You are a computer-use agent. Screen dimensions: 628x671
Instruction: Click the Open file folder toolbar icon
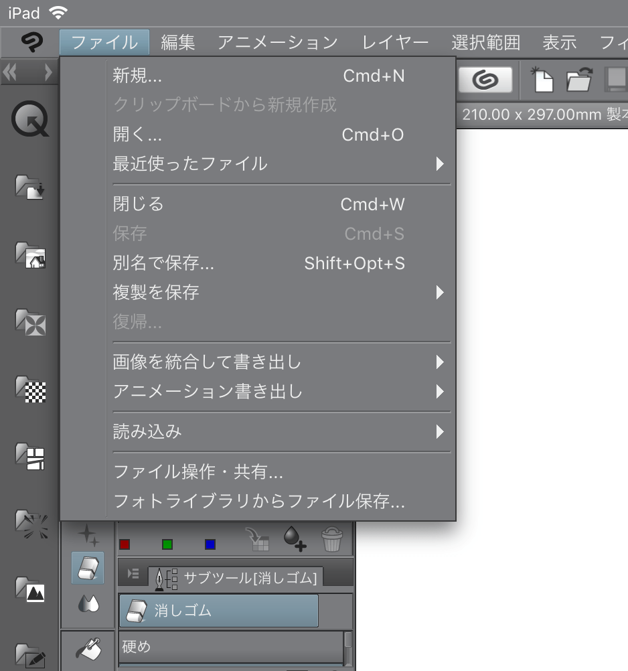pos(578,80)
